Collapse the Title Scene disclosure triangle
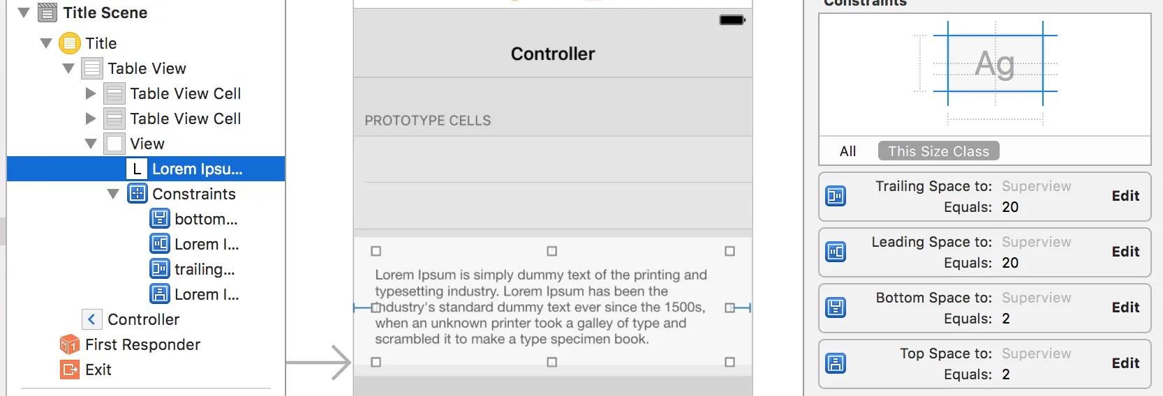Viewport: 1163px width, 396px height. [x=24, y=13]
